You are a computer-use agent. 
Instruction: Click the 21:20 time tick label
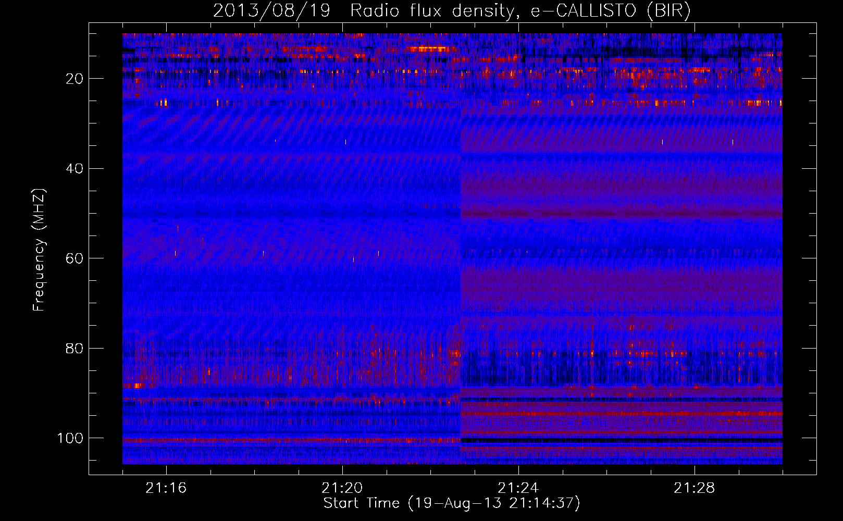342,488
